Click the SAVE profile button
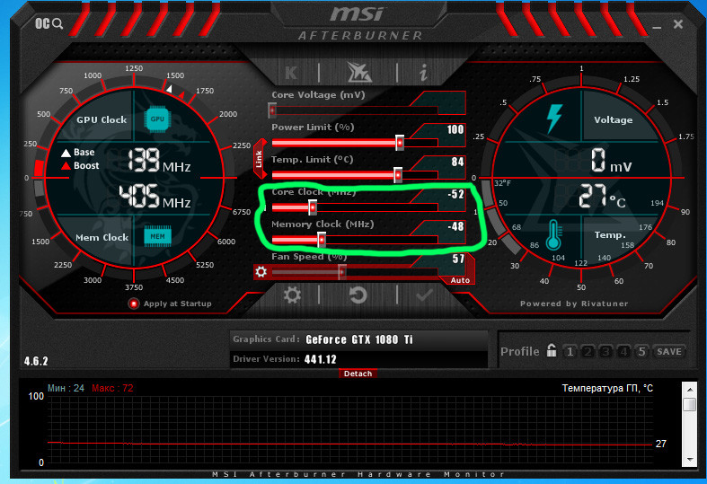 click(x=669, y=351)
